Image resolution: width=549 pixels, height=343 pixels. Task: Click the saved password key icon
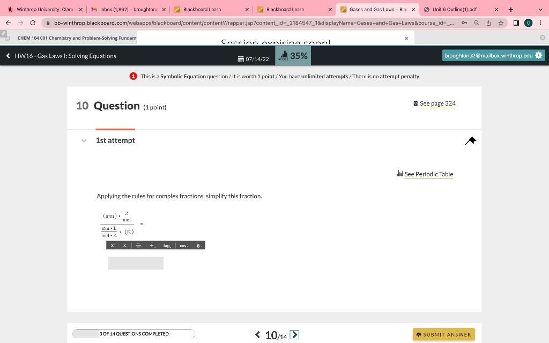464,23
